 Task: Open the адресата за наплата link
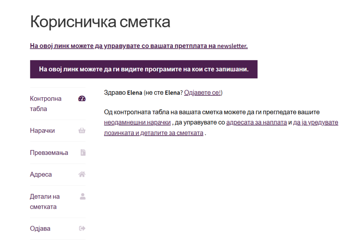click(x=256, y=123)
